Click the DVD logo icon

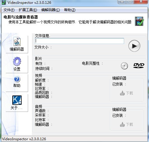139,66
